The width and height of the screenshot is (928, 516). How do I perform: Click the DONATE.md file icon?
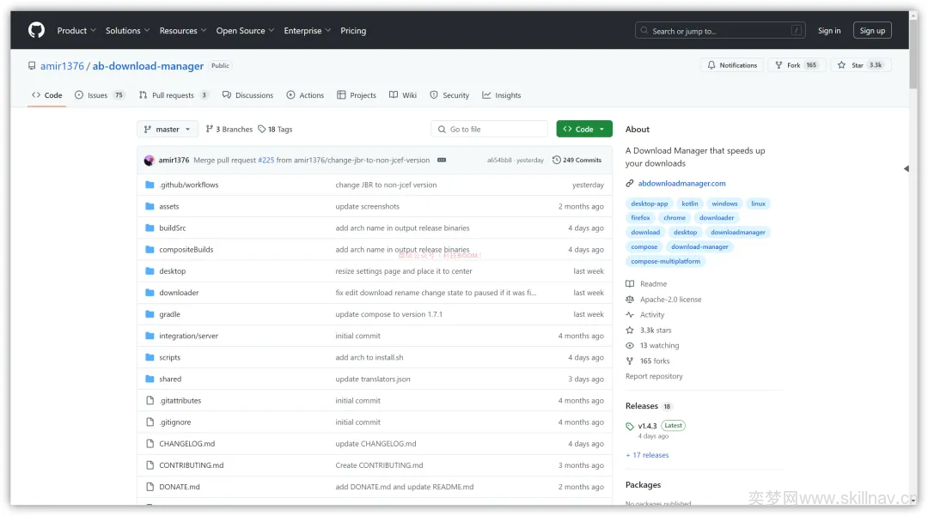tap(150, 487)
